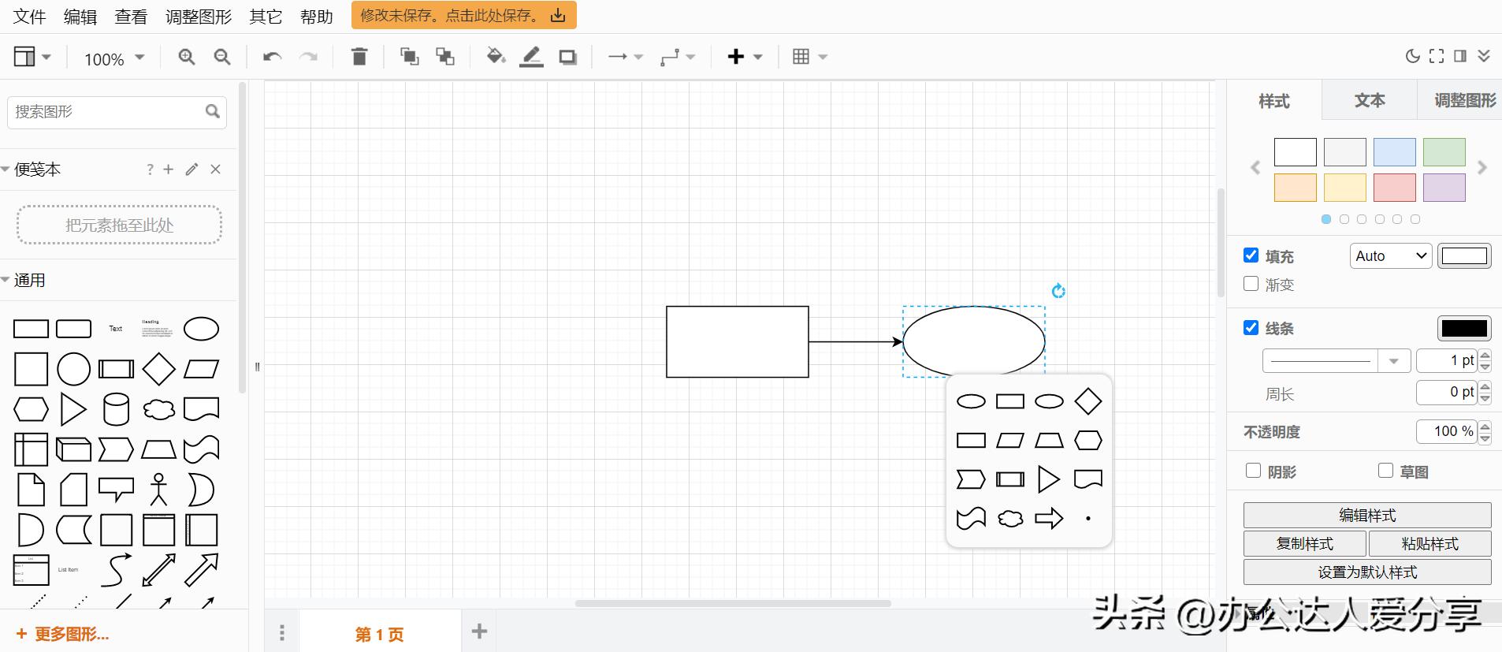1502x652 pixels.
Task: Click the 编辑样式 button
Action: pos(1366,515)
